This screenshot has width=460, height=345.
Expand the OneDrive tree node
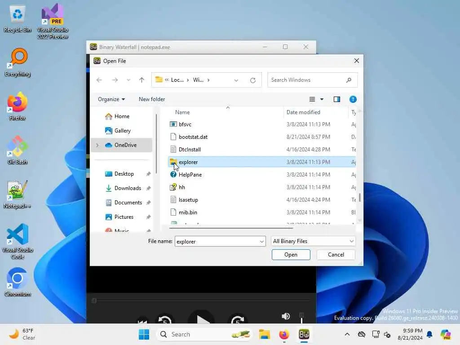[x=97, y=145]
